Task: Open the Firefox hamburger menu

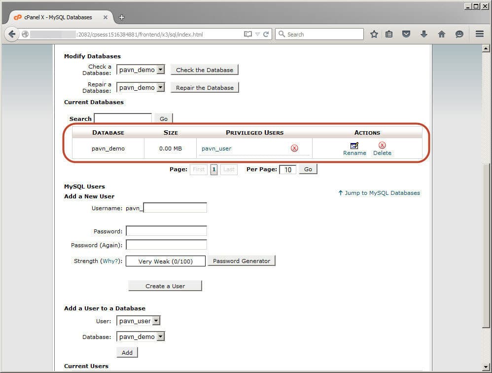Action: (x=479, y=35)
